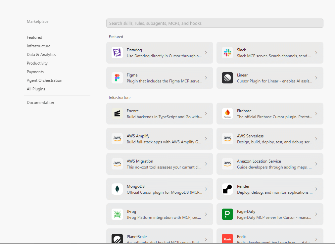Image resolution: width=335 pixels, height=244 pixels.
Task: Click the chevron beside AWS Migration
Action: pyautogui.click(x=206, y=164)
